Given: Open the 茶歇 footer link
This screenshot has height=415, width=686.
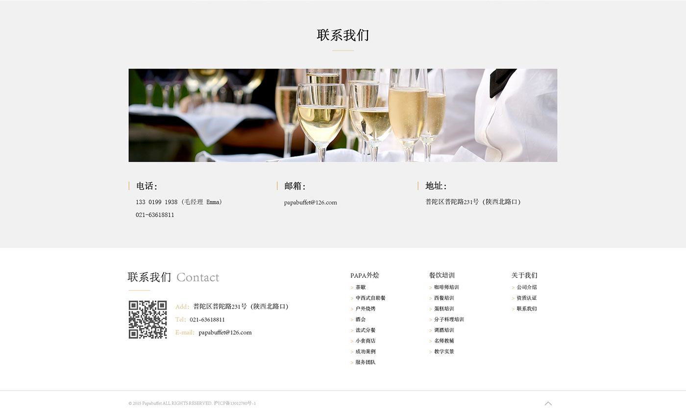Looking at the screenshot, I should (360, 288).
